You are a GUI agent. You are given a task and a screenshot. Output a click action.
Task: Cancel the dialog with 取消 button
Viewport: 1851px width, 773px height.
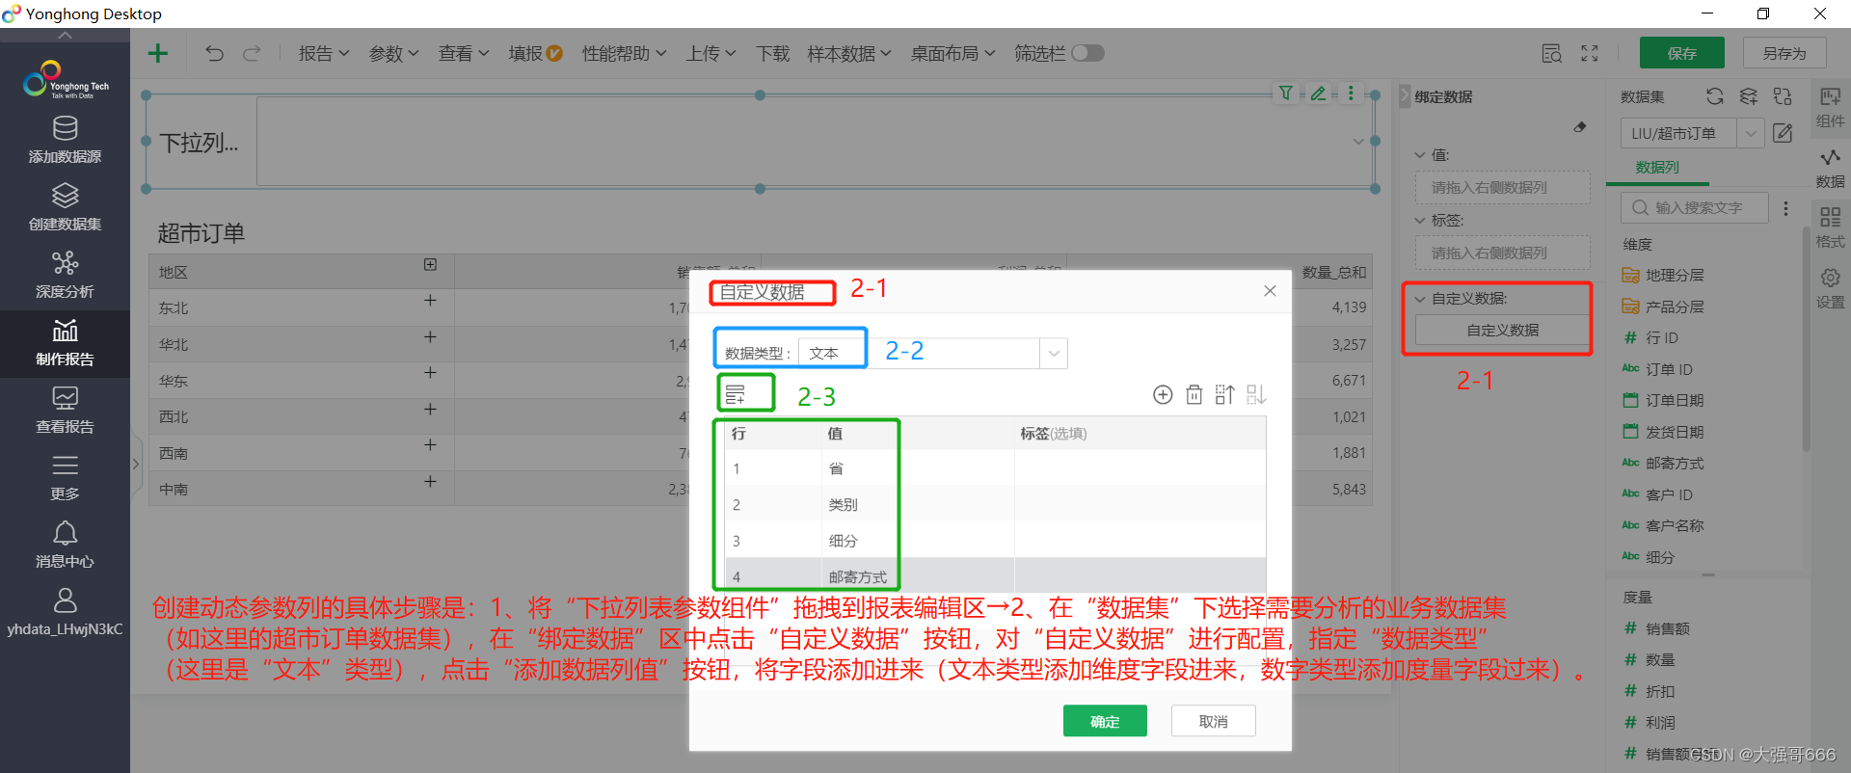[1213, 721]
